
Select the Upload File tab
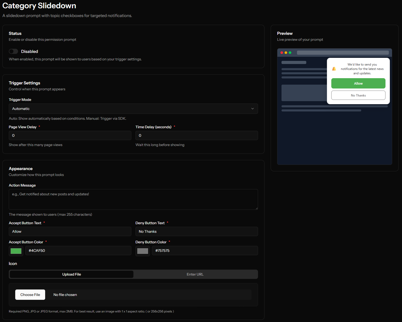click(x=71, y=274)
